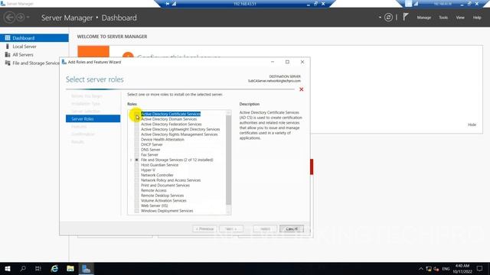Click the Local Server icon in sidebar
490x275 pixels.
pyautogui.click(x=8, y=46)
